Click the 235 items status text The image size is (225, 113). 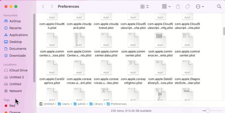(131, 111)
